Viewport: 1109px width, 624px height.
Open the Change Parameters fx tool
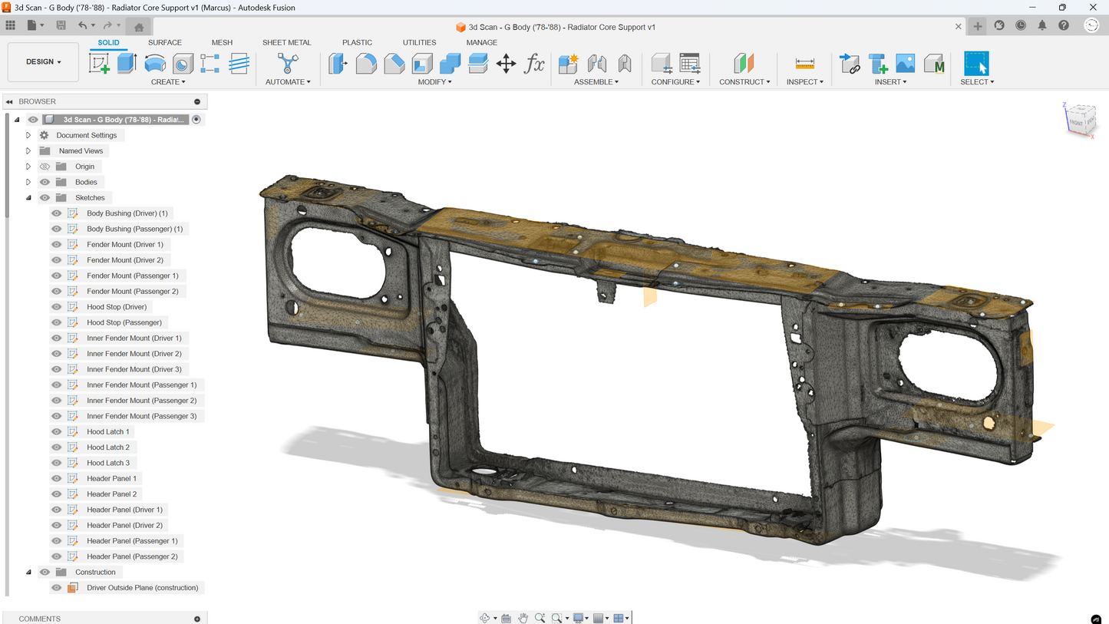(534, 63)
